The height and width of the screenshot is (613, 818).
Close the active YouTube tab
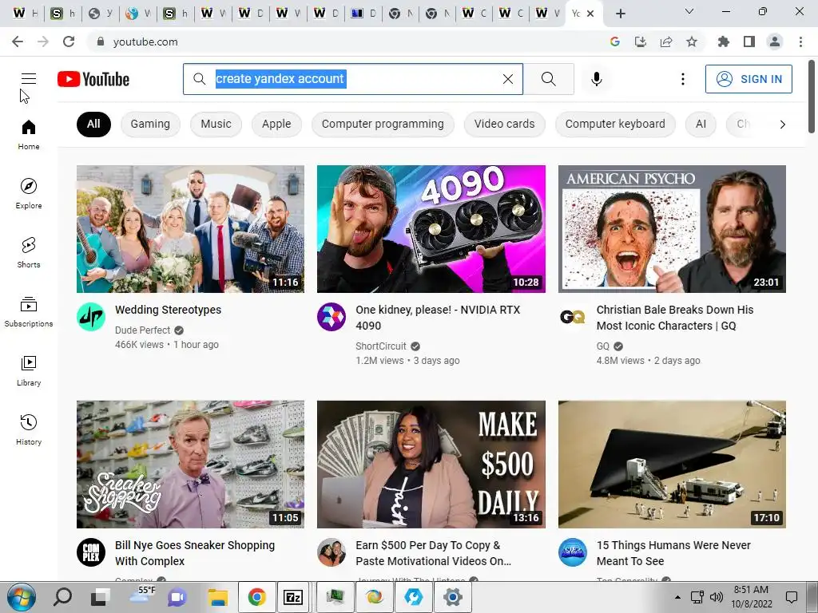(x=590, y=14)
